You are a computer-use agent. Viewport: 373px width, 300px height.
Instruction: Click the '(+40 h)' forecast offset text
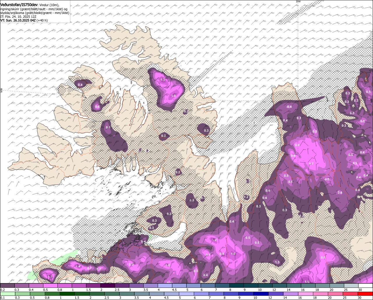click(x=43, y=20)
